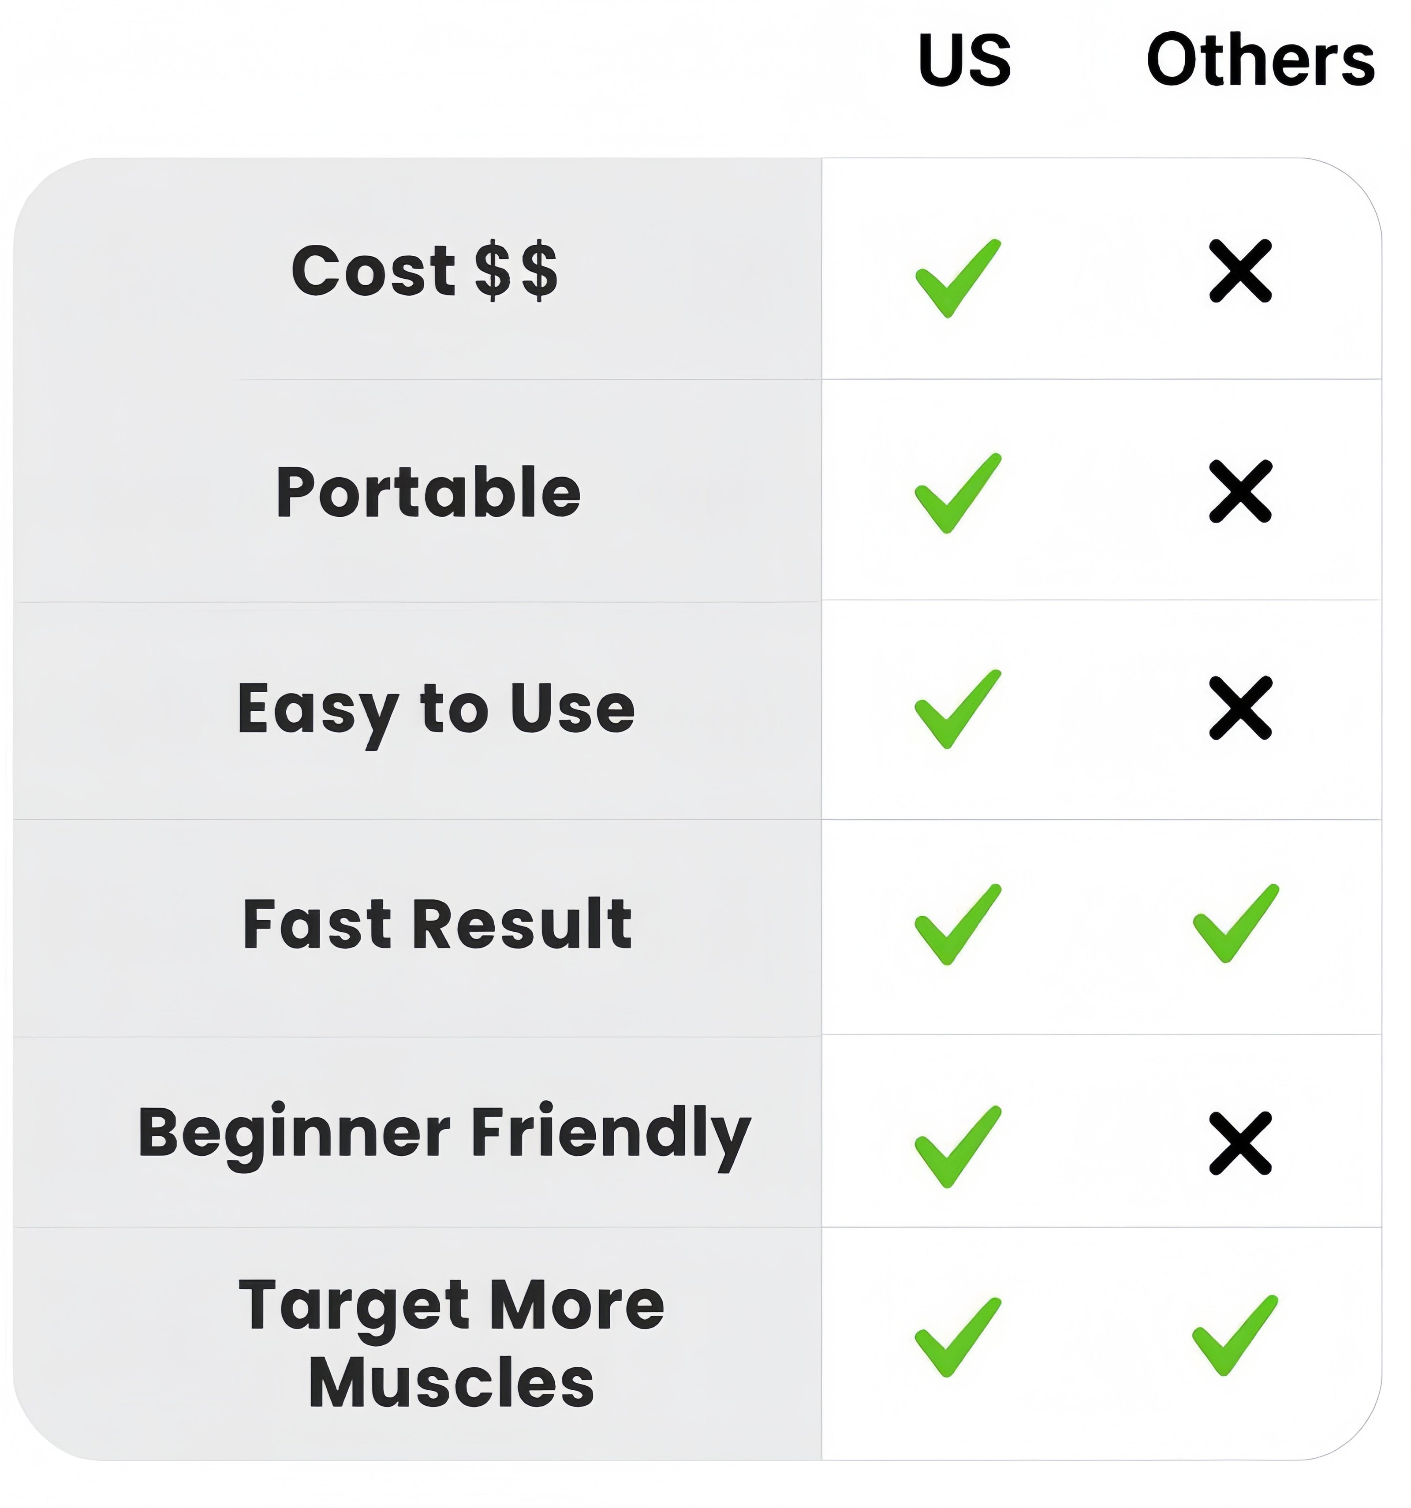The width and height of the screenshot is (1411, 1508).
Task: Select the Cost $$ row label
Action: (x=425, y=271)
